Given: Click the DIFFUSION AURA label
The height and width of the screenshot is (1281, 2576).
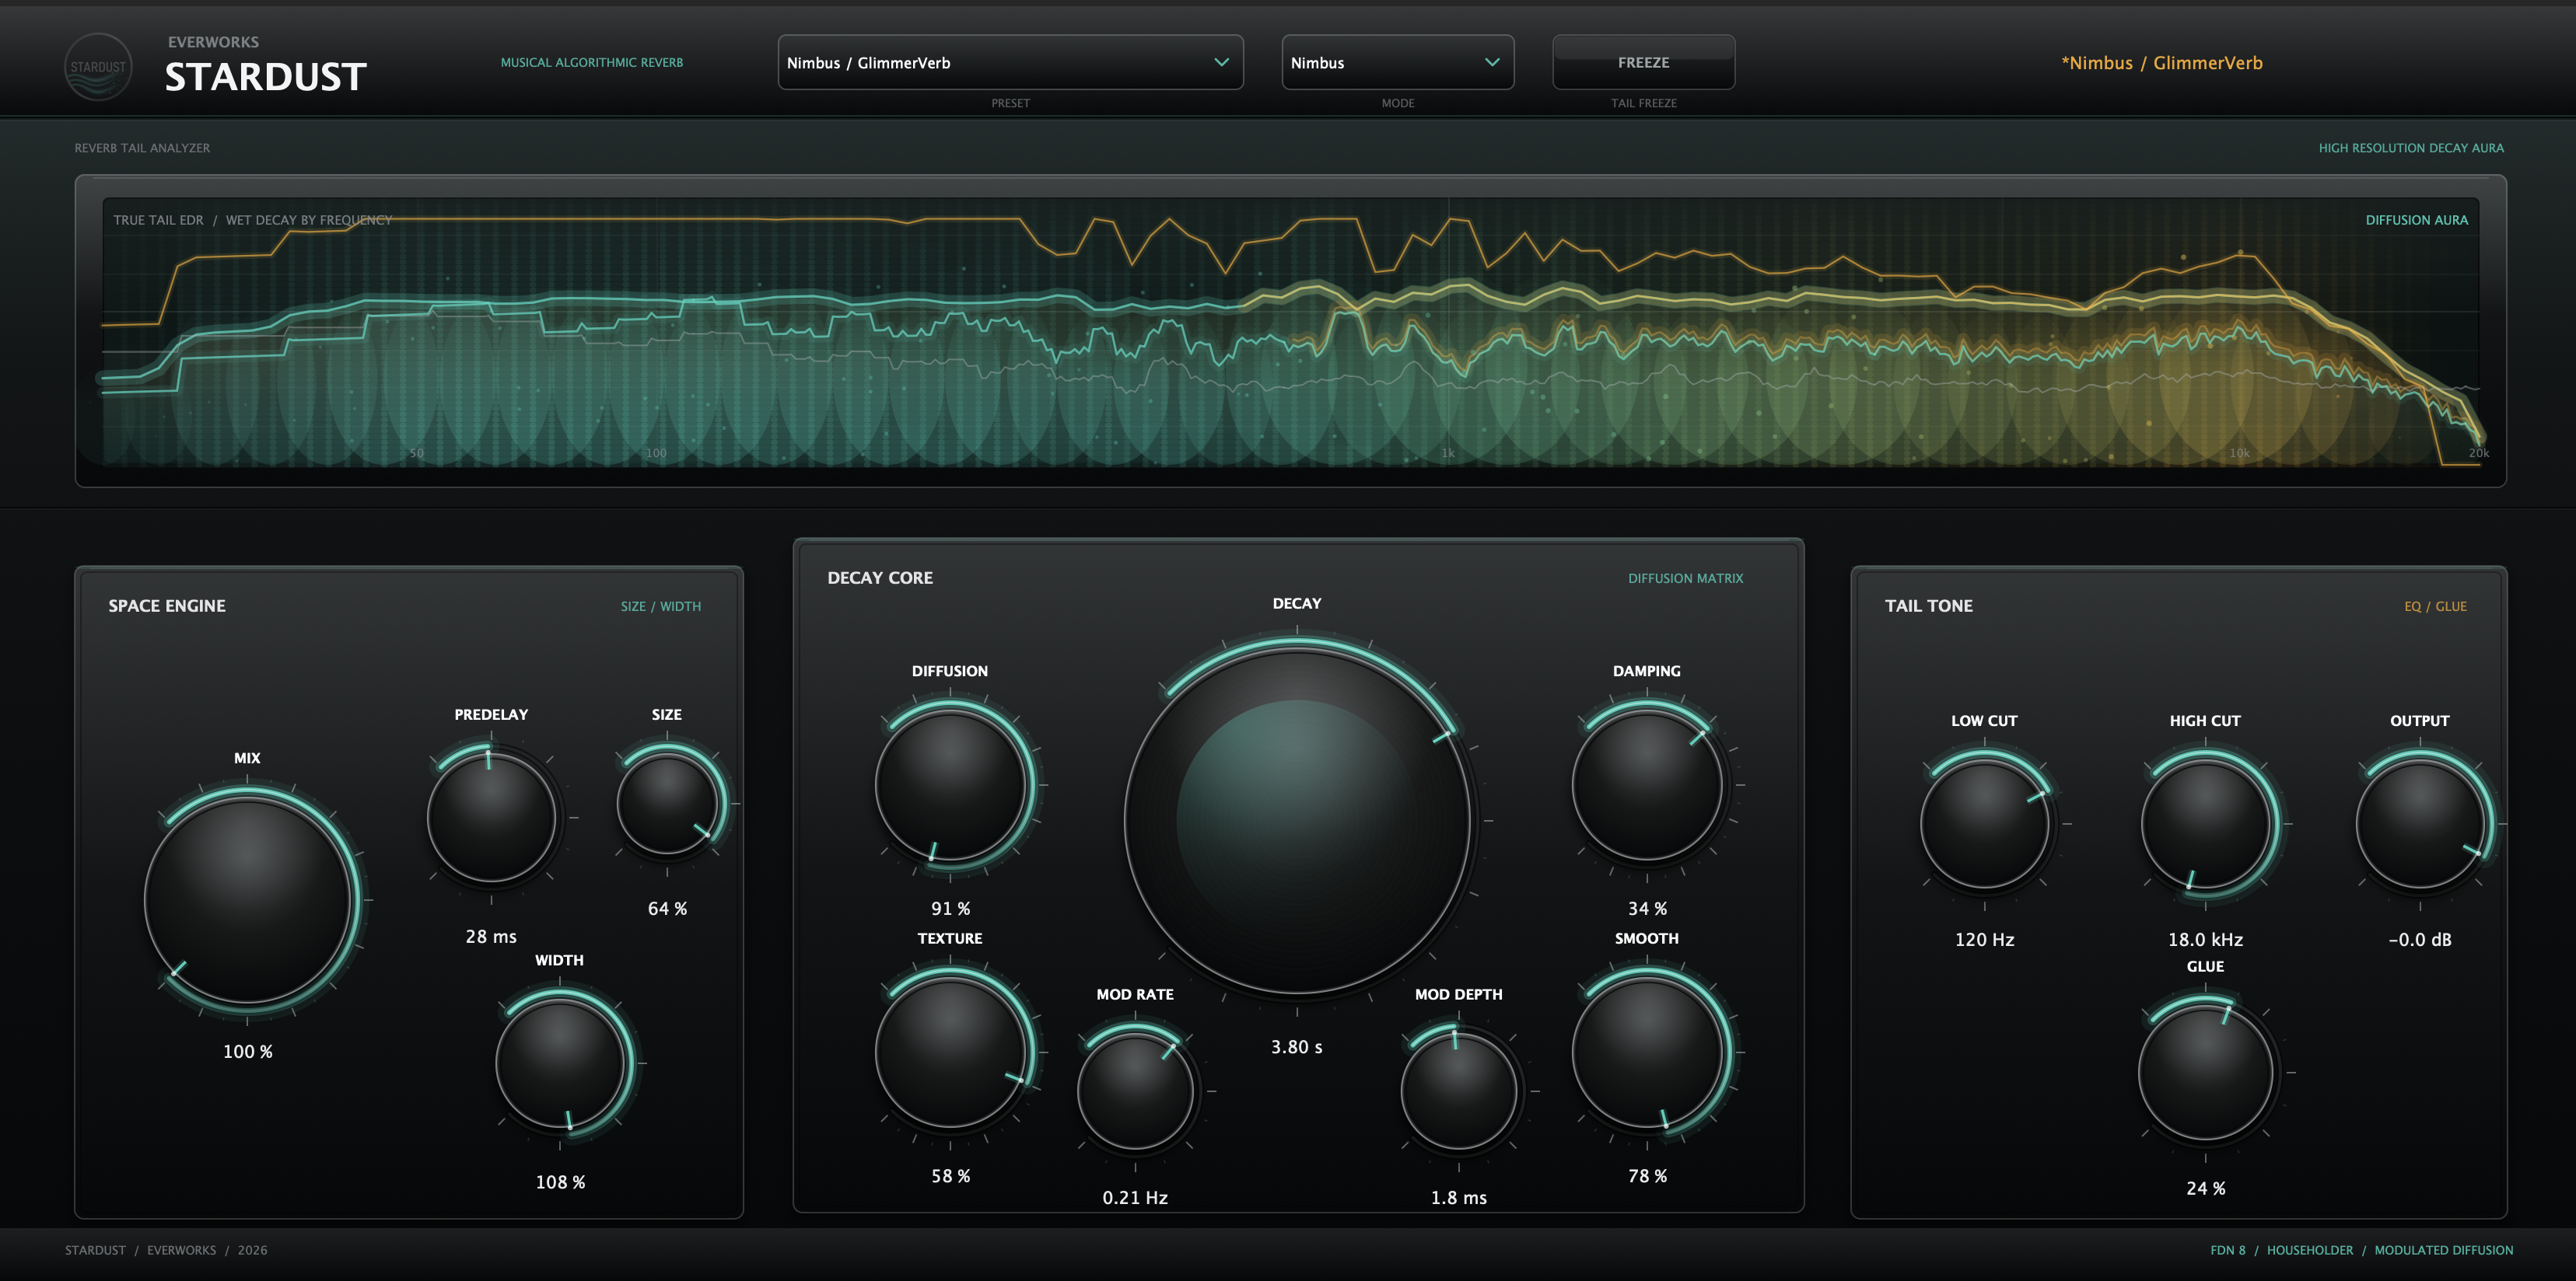Looking at the screenshot, I should (2416, 220).
